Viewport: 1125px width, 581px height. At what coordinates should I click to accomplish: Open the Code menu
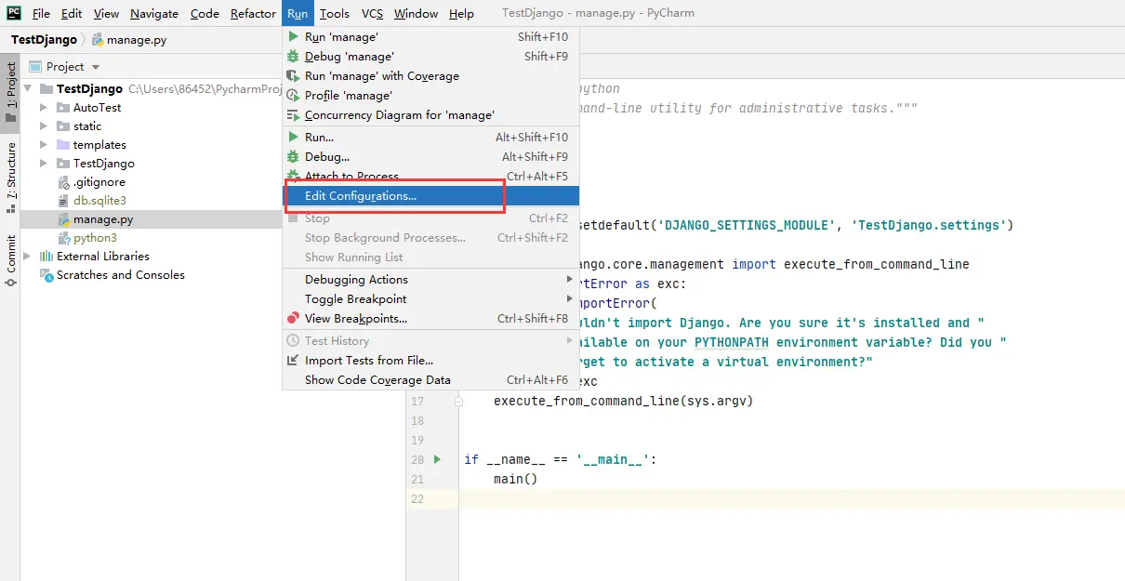click(205, 13)
